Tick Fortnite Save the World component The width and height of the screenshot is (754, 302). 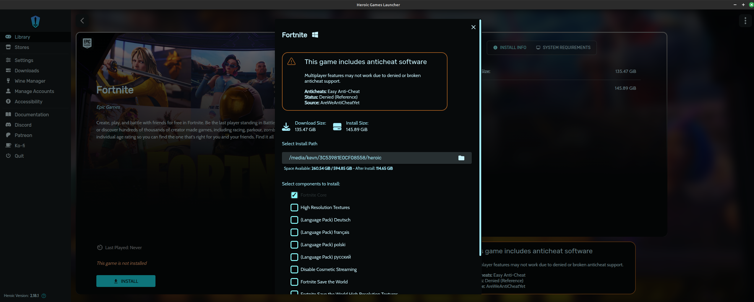294,282
